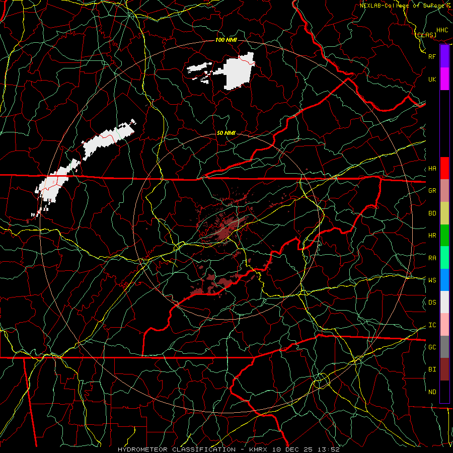Image resolution: width=453 pixels, height=453 pixels.
Task: Select the BD yellow legend block
Action: pos(444,213)
